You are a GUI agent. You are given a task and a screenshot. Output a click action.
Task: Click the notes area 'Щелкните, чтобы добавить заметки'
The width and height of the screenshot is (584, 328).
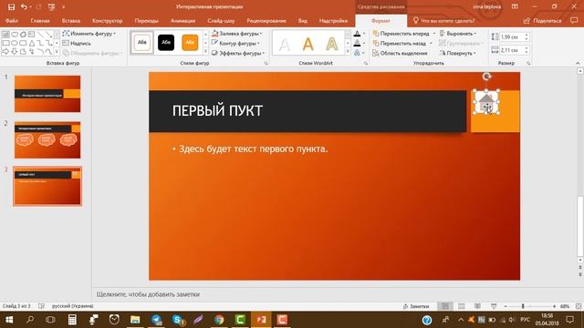pyautogui.click(x=148, y=294)
